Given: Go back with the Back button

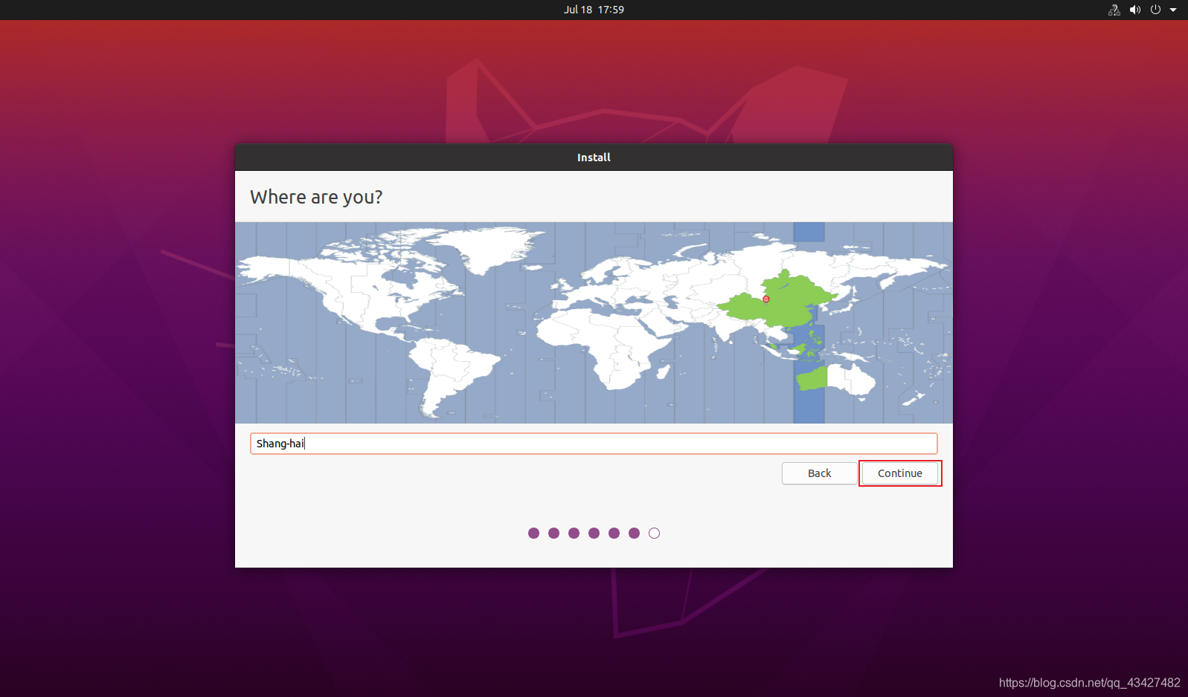Looking at the screenshot, I should coord(819,473).
